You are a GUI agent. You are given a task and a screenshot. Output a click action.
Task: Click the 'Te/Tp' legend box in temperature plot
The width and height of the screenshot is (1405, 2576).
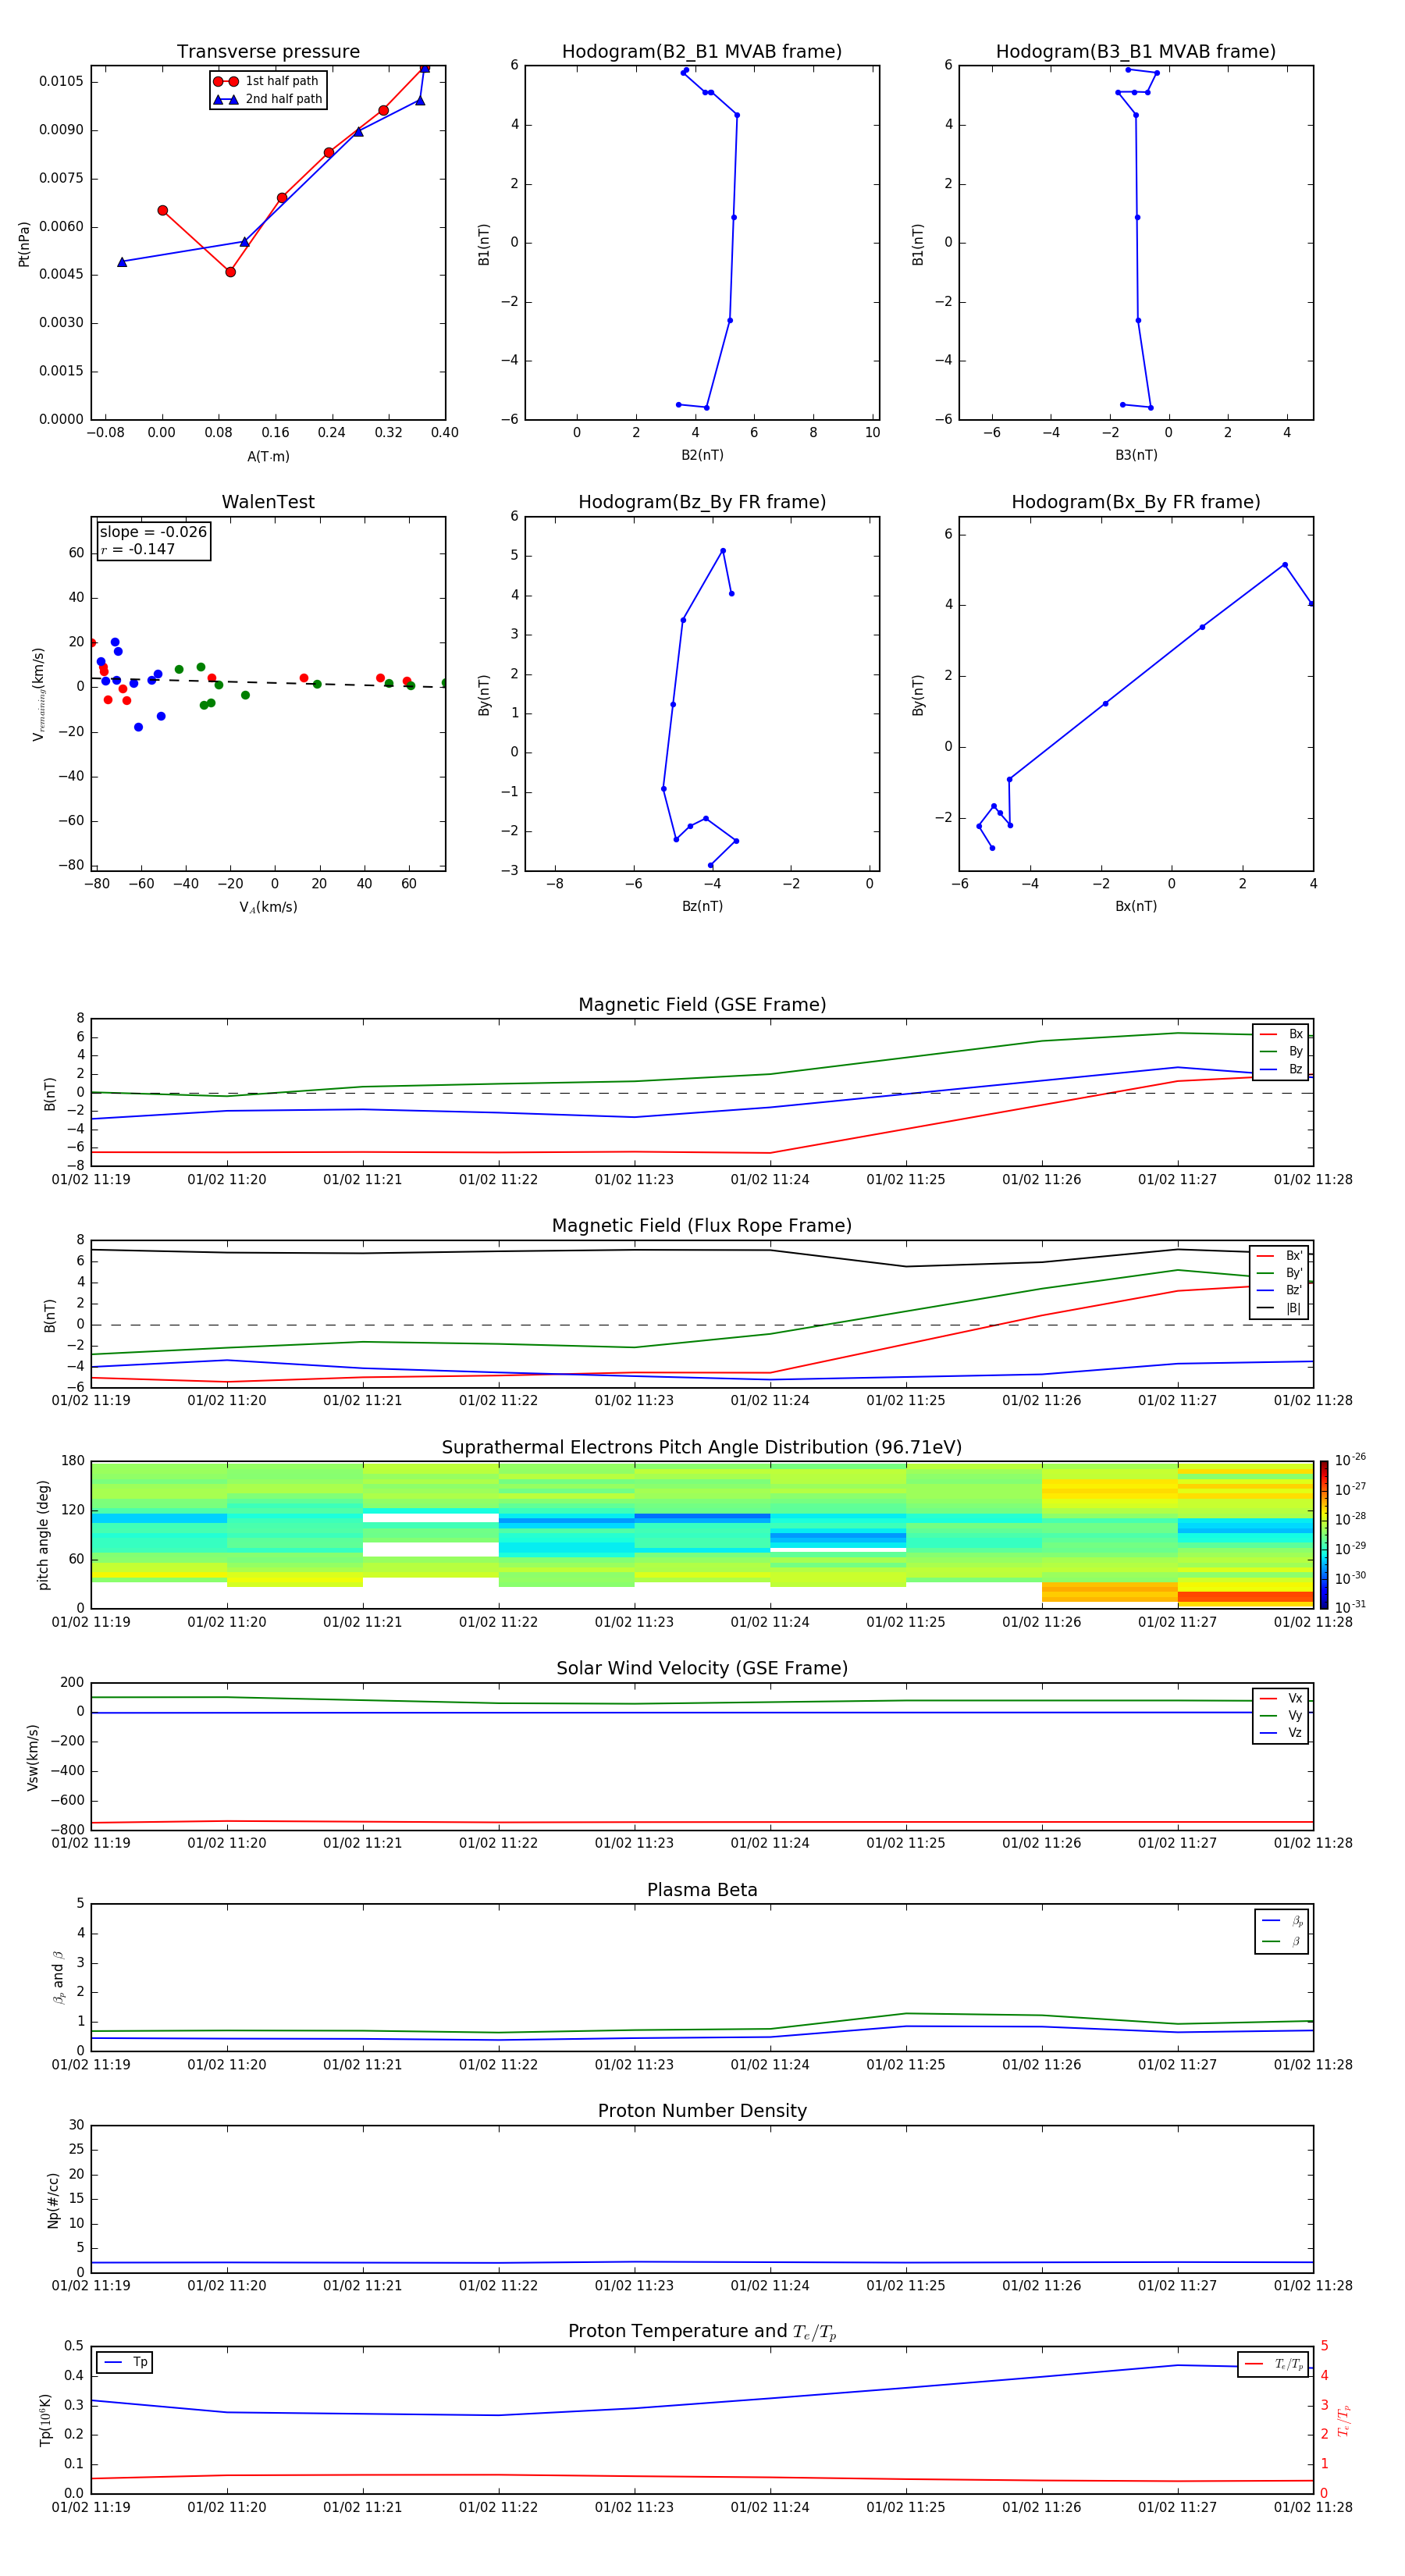tap(1274, 2364)
